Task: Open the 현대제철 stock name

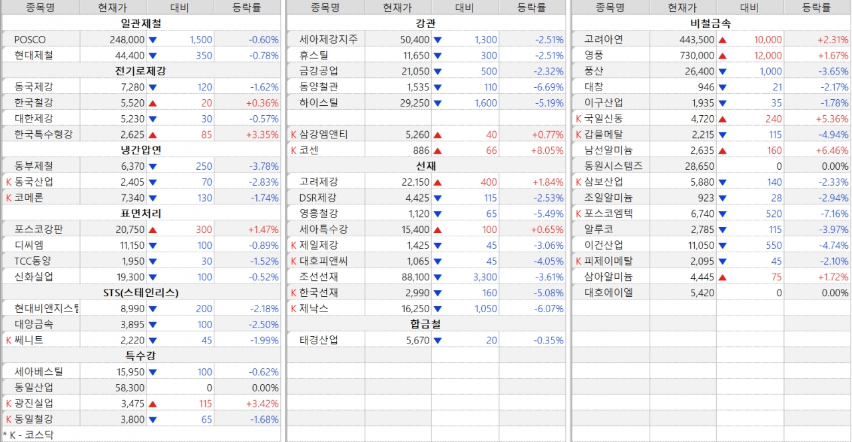Action: pyautogui.click(x=33, y=55)
